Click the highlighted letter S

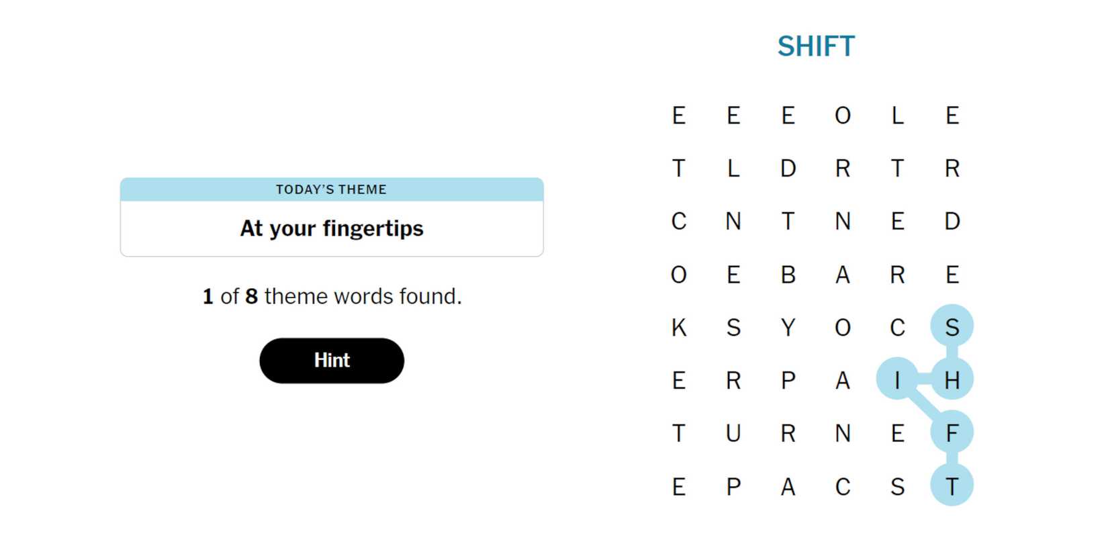pos(952,328)
